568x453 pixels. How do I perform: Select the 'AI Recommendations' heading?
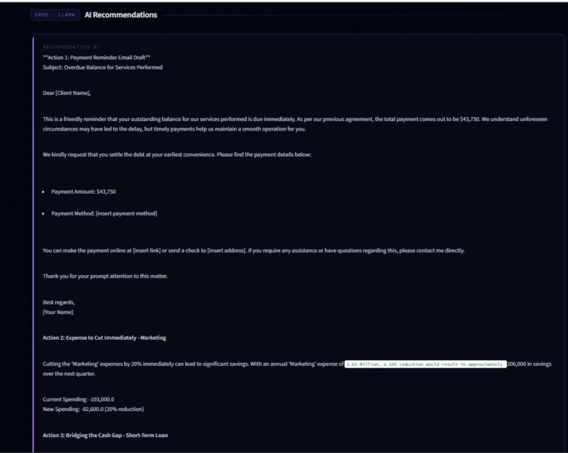121,15
